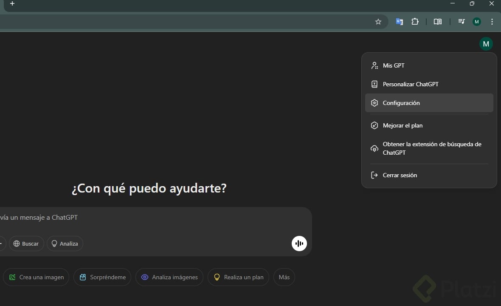Click the lightbulb icon in Analiza
Viewport: 501px width, 306px height.
pos(54,244)
